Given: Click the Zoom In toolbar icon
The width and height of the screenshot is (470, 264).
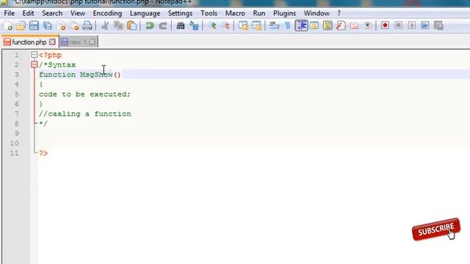Looking at the screenshot, I should coord(212,26).
